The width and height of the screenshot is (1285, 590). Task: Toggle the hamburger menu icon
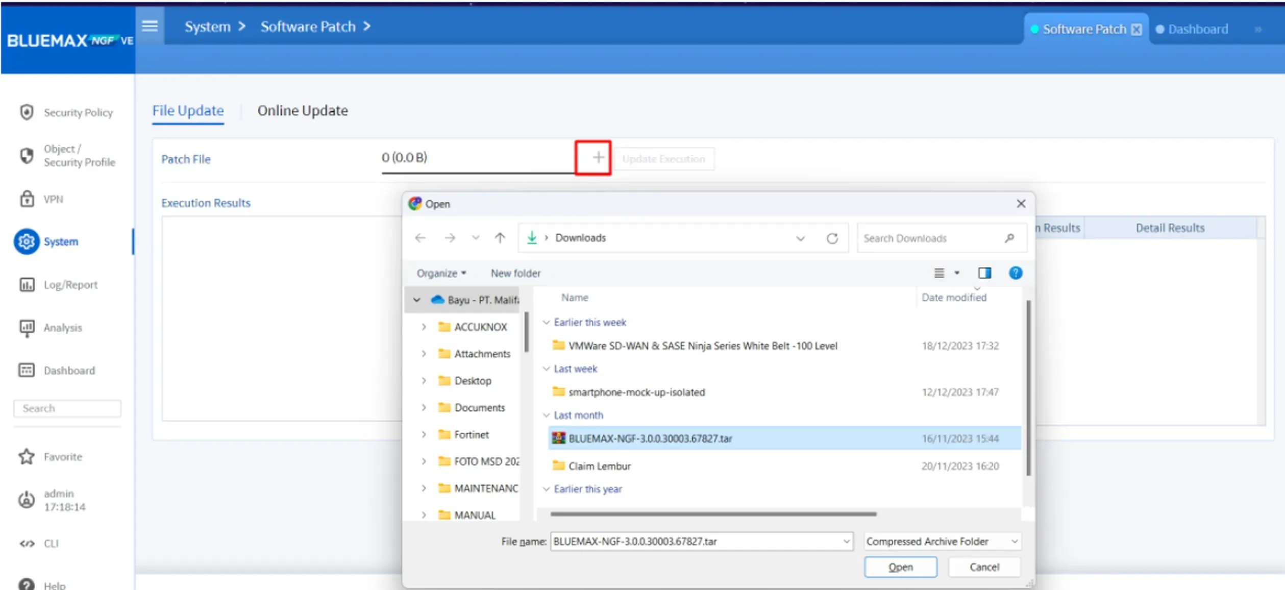point(150,26)
